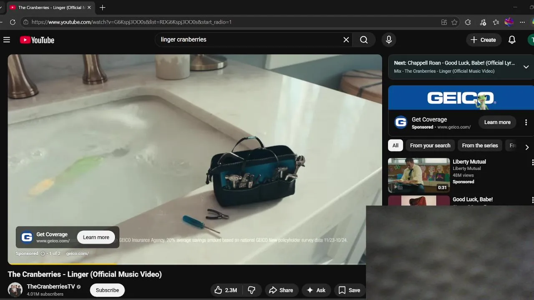Open the GEICO banner image in the sidebar
Image resolution: width=534 pixels, height=300 pixels.
461,98
